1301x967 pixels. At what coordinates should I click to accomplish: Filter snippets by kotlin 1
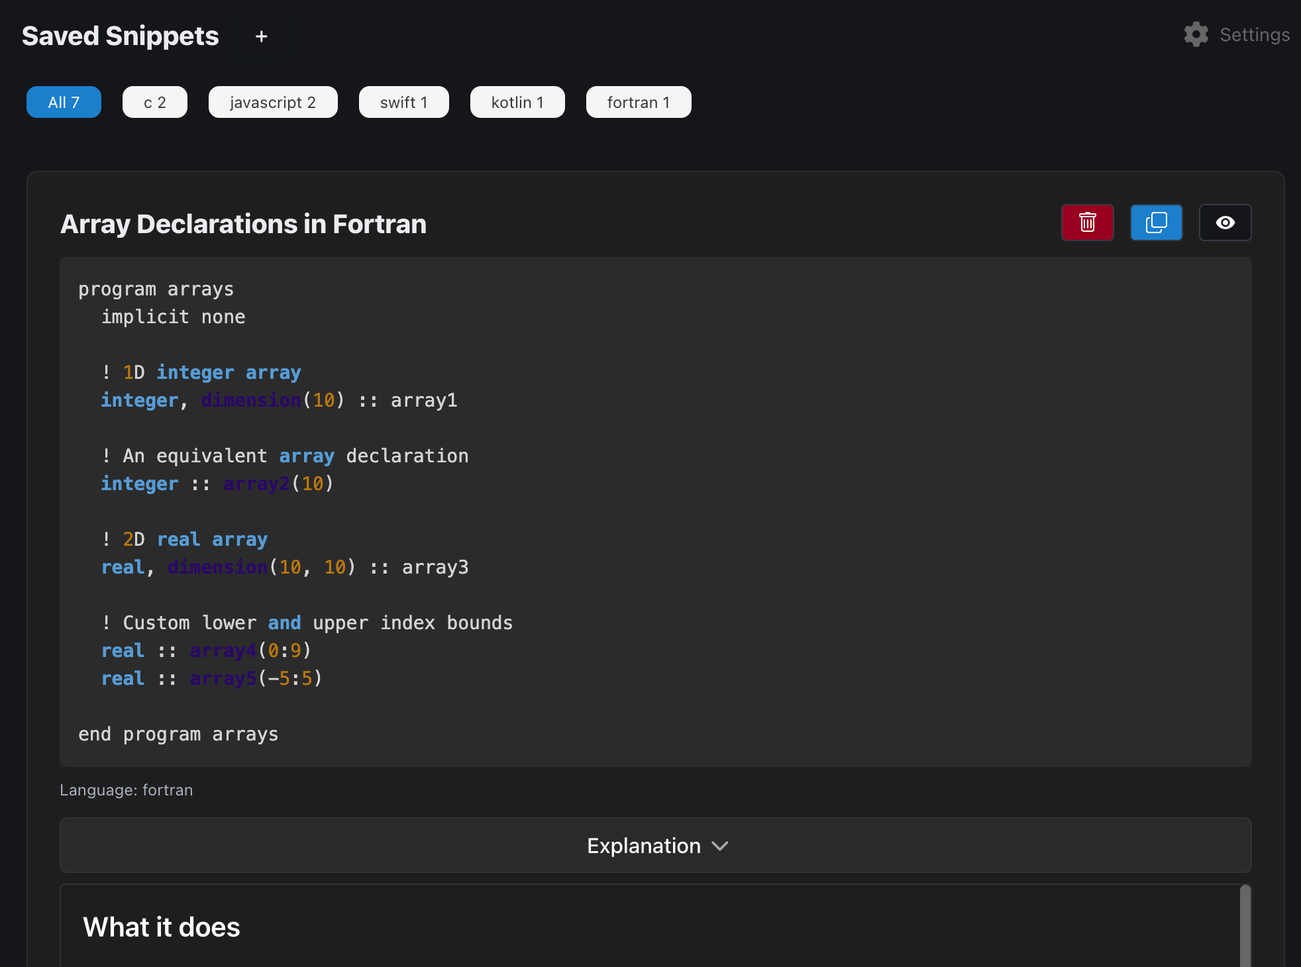pyautogui.click(x=517, y=102)
